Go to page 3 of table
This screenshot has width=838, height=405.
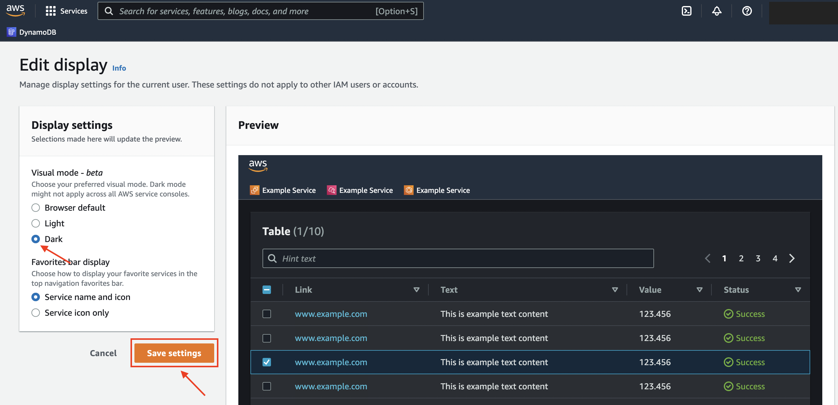[758, 258]
